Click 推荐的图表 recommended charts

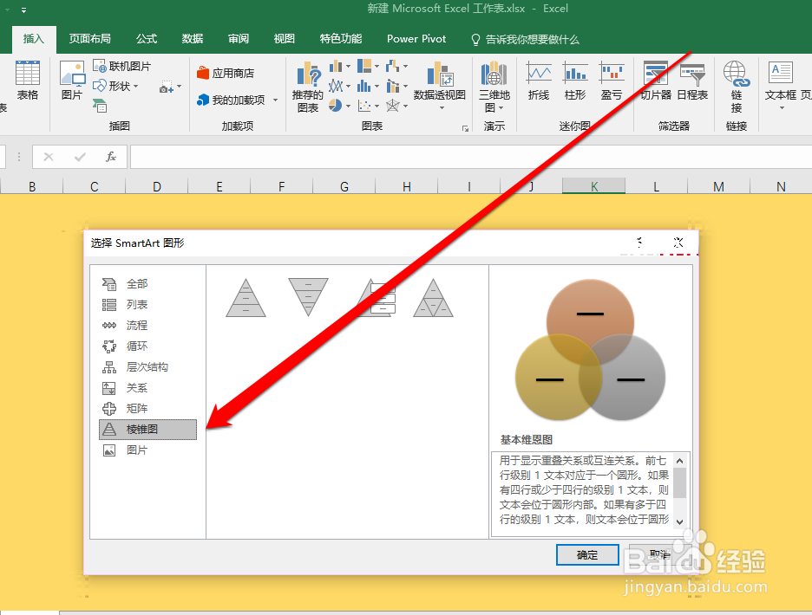(x=308, y=87)
